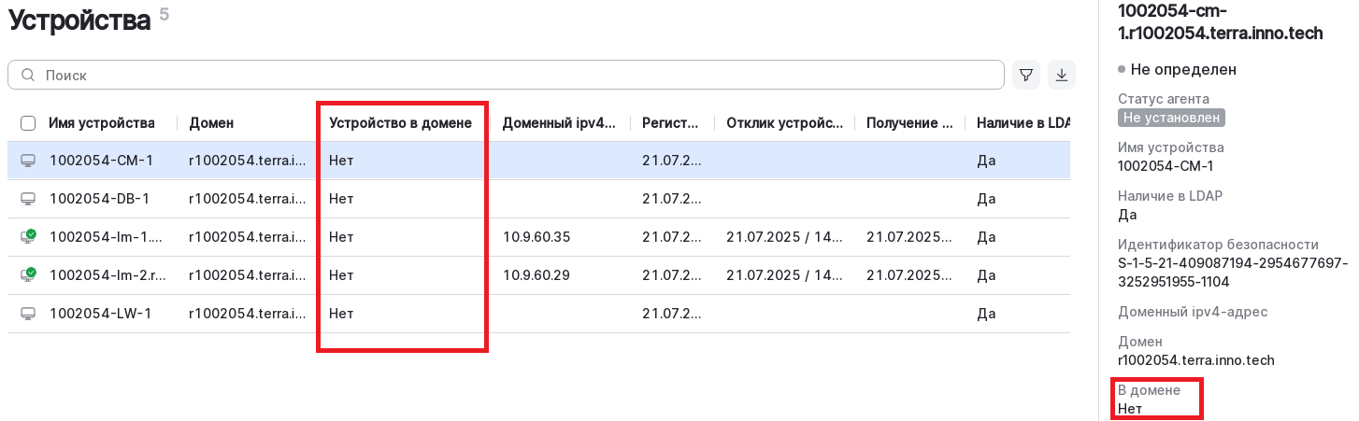Sort by the Домен column header

211,123
